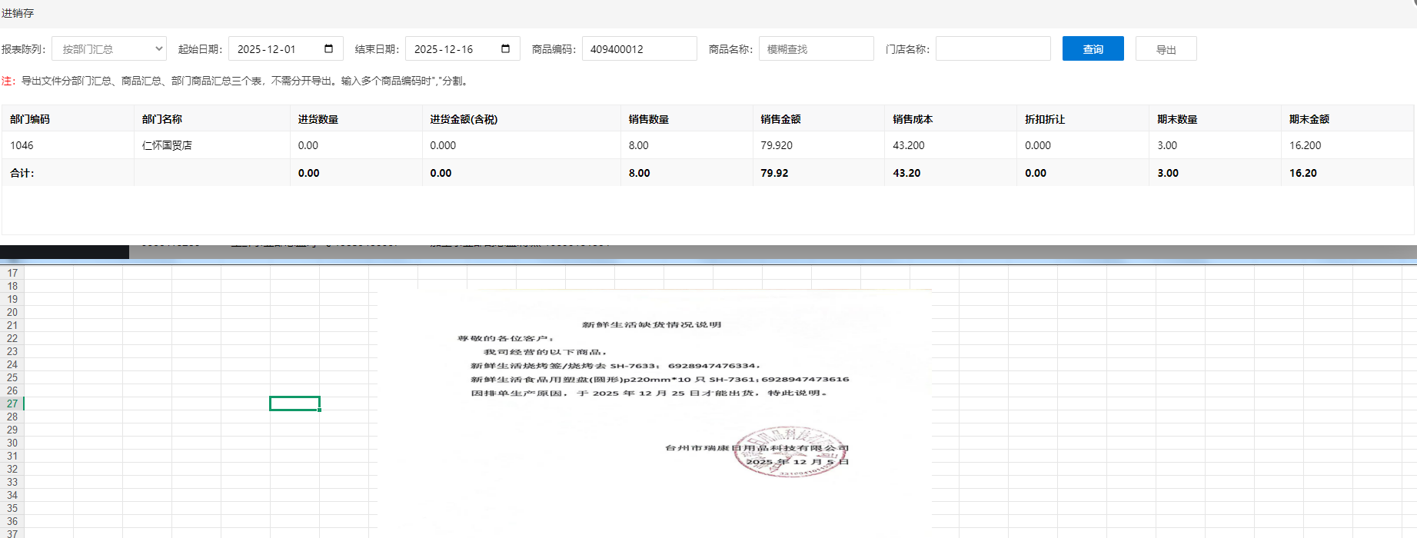Expand the 报表陈列 dropdown showing 按部门汇总
The width and height of the screenshot is (1417, 538).
click(x=109, y=48)
